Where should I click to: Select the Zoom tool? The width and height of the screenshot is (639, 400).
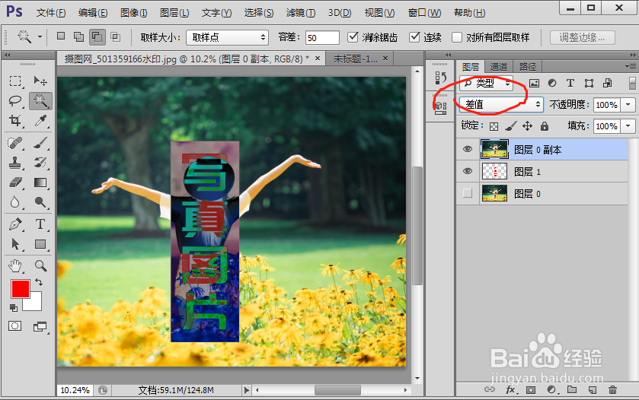point(40,266)
